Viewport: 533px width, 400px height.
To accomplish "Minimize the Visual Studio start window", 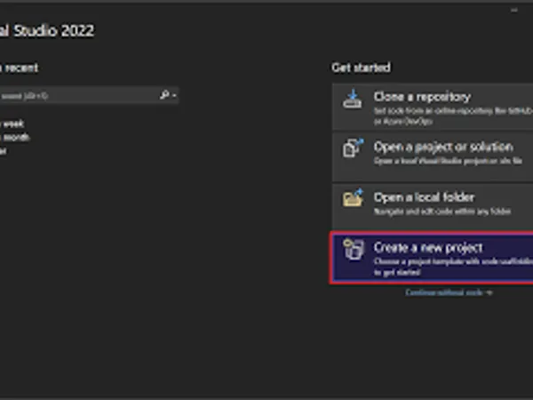I will click(514, 11).
